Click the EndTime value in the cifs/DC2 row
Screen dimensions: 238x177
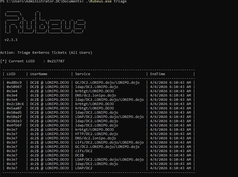click(171, 151)
